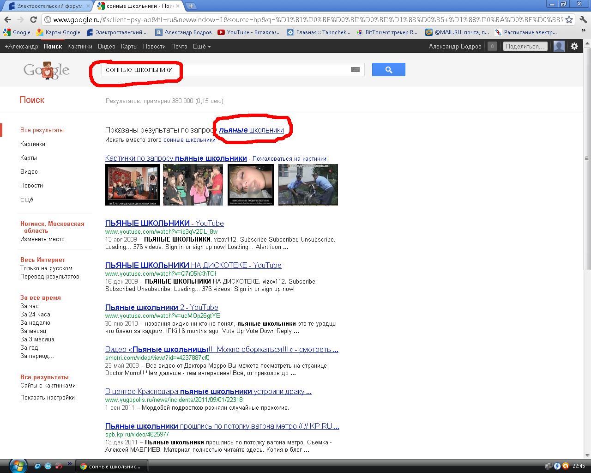This screenshot has width=591, height=473.
Task: Select Почта in top Google bar
Action: [x=179, y=46]
